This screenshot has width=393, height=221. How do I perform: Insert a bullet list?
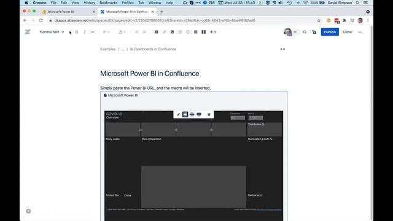point(136,32)
